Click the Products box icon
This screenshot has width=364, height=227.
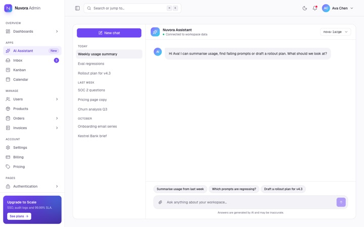point(8,108)
